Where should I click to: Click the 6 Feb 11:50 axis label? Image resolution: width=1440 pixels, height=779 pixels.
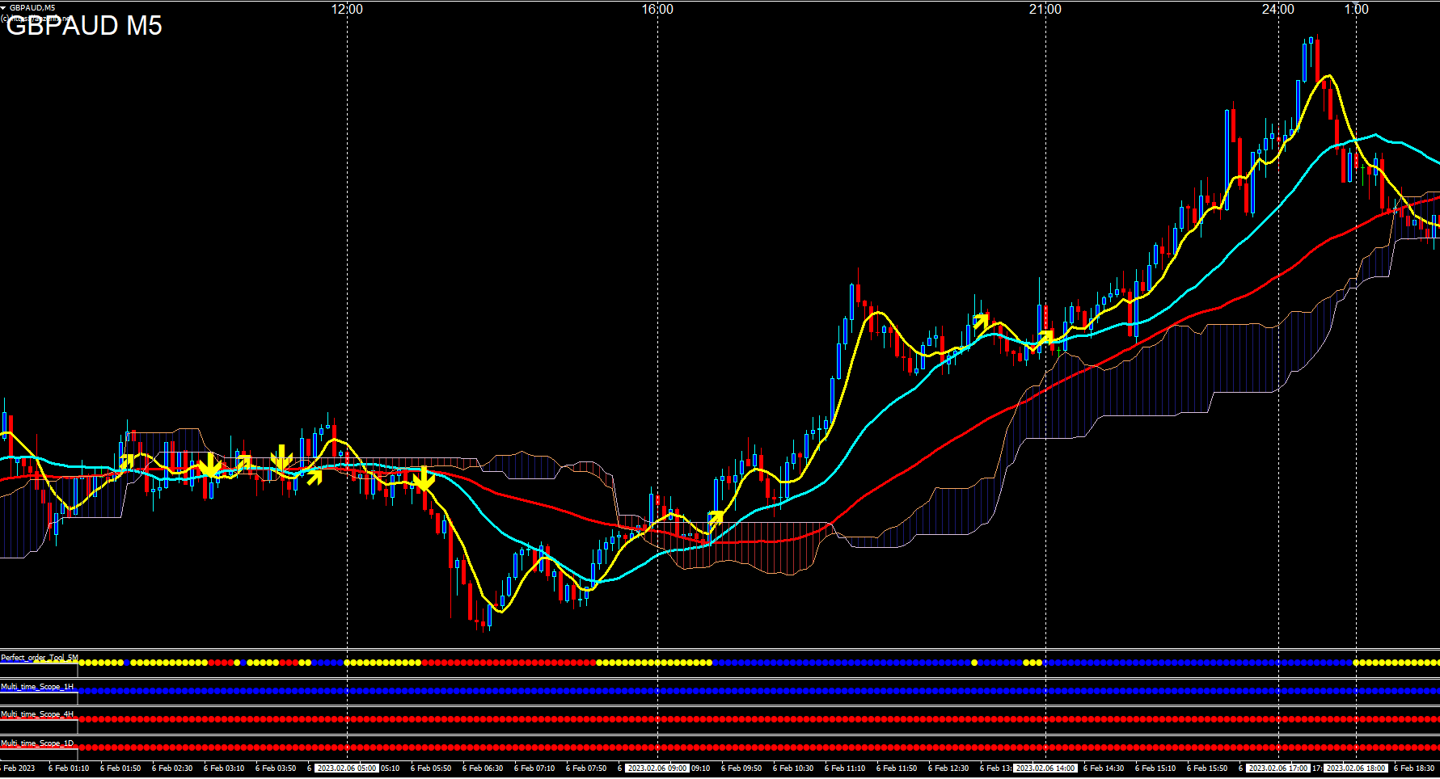click(x=897, y=768)
